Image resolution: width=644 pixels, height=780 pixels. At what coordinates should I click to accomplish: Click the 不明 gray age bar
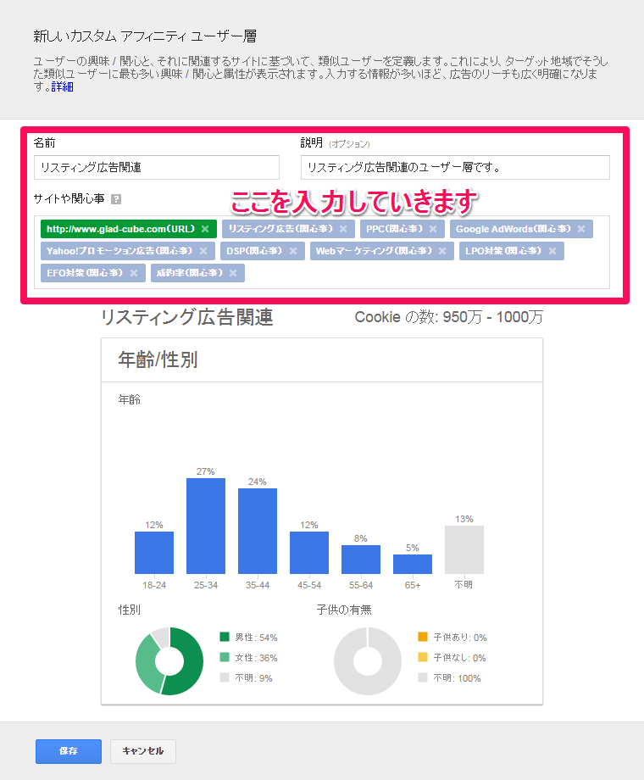point(464,549)
